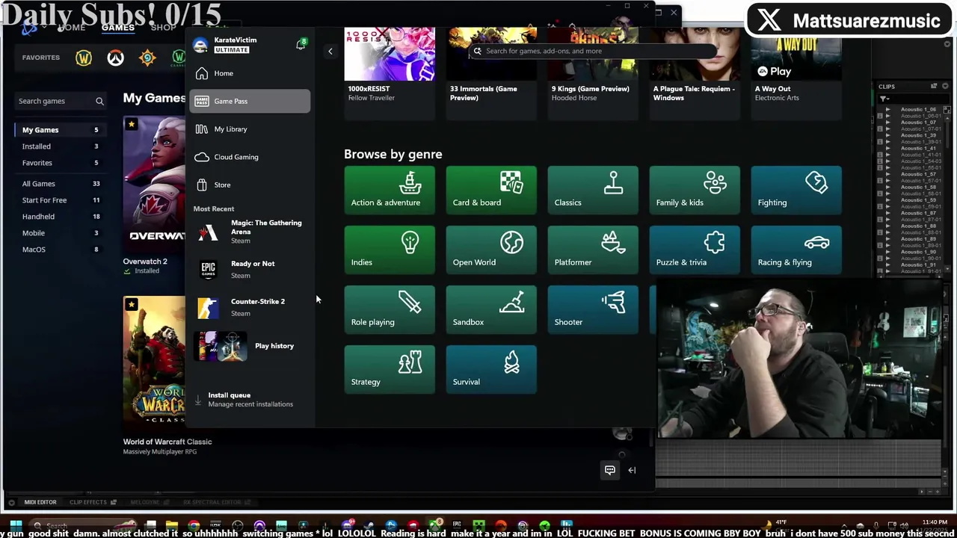The height and width of the screenshot is (538, 957).
Task: Select the Acoustic 1_06 clip
Action: (x=919, y=110)
